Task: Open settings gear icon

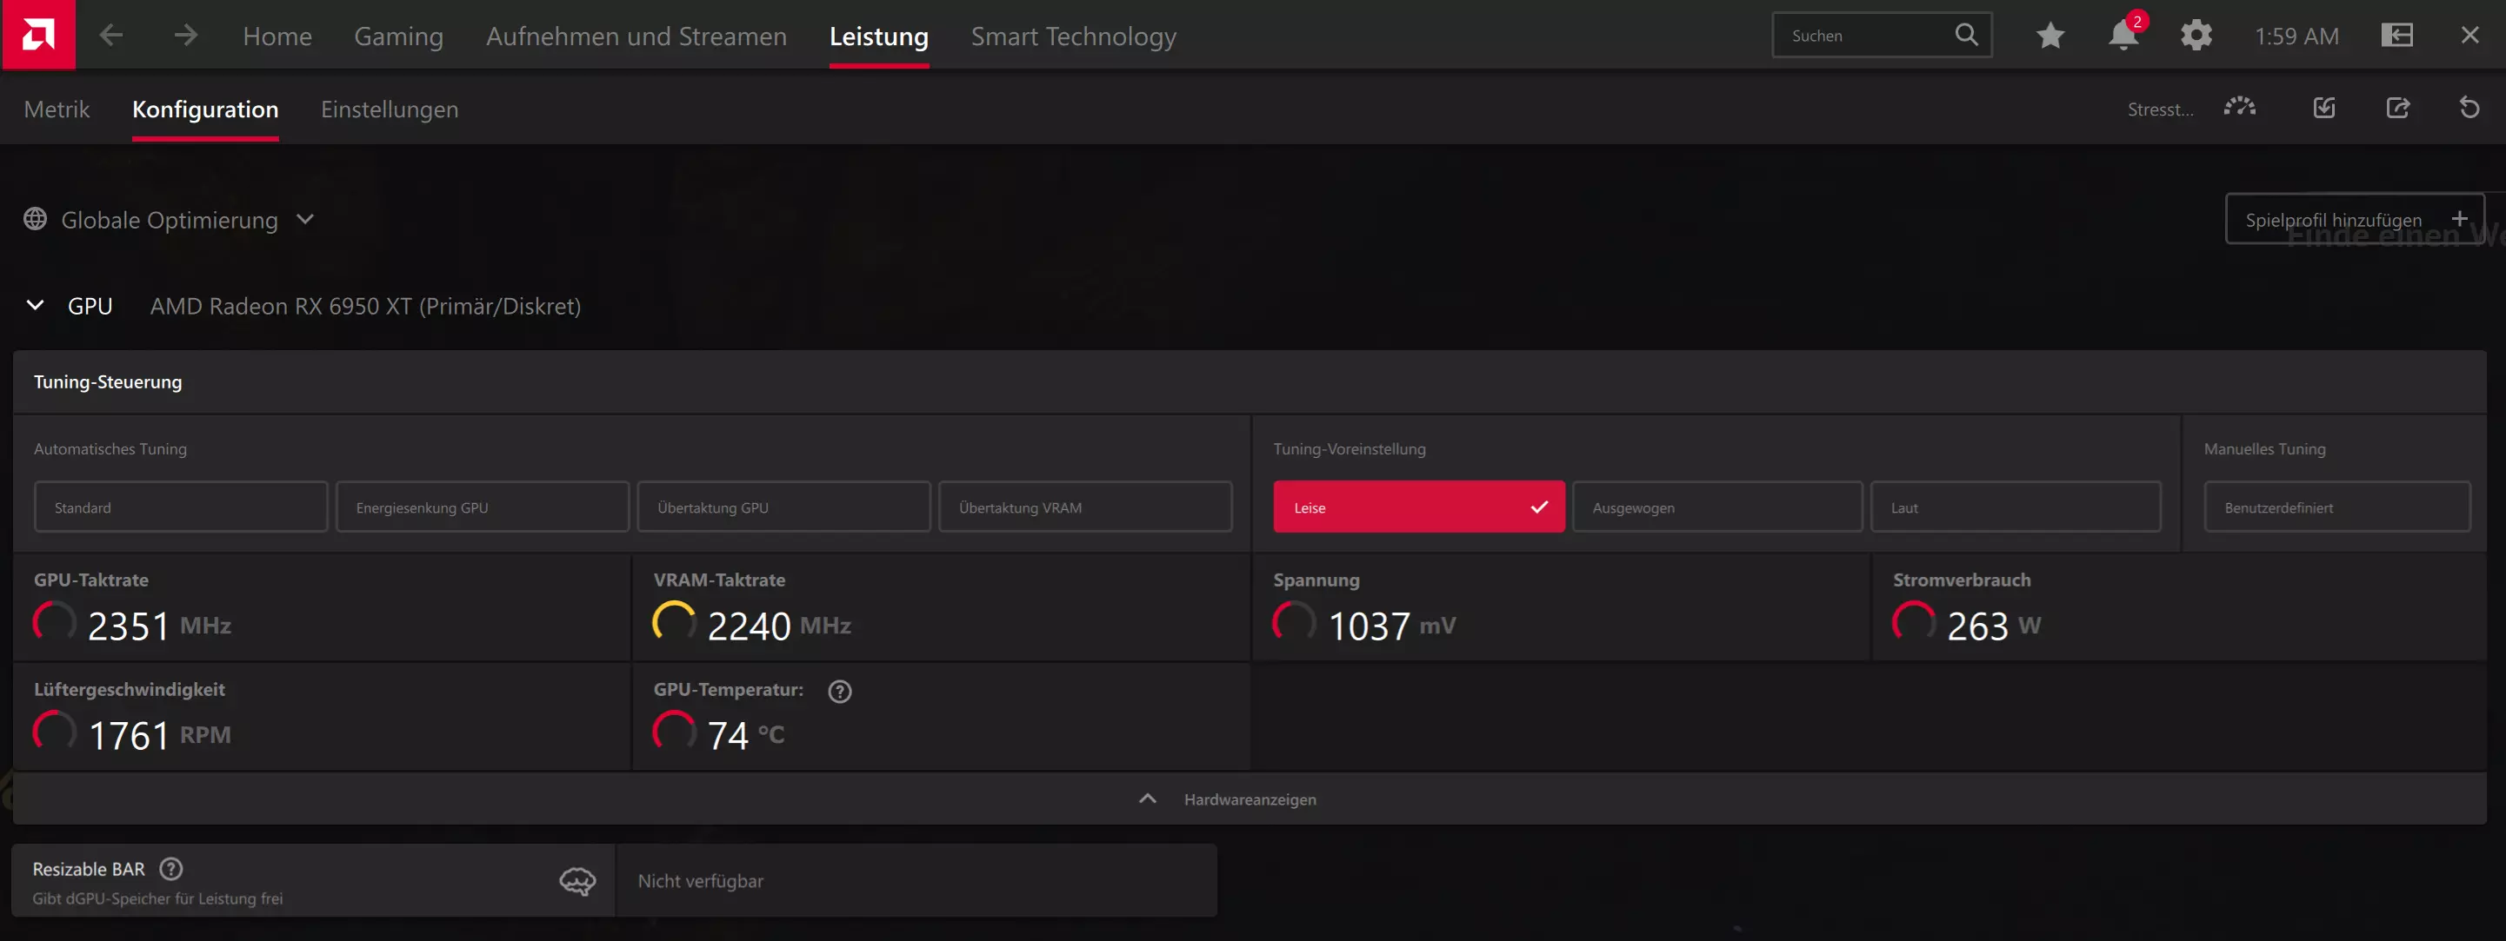Action: [x=2196, y=36]
